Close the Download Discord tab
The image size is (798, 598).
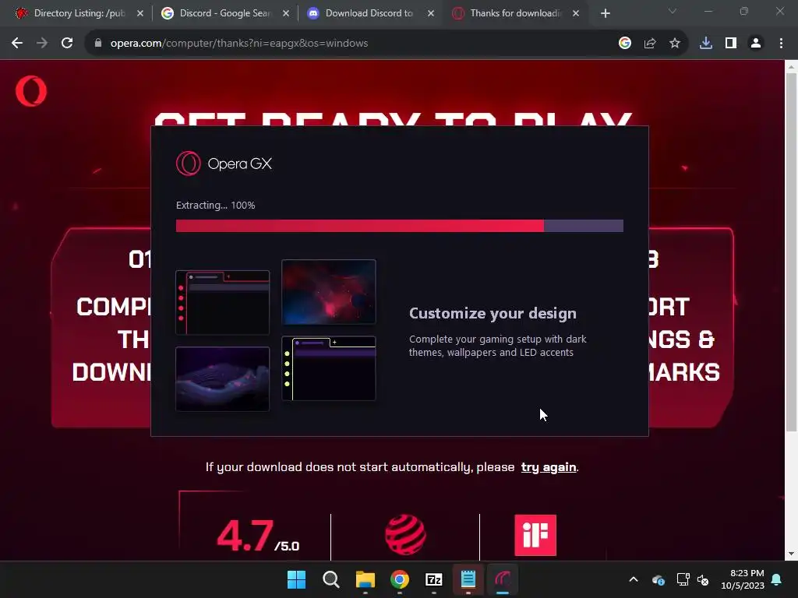431,13
